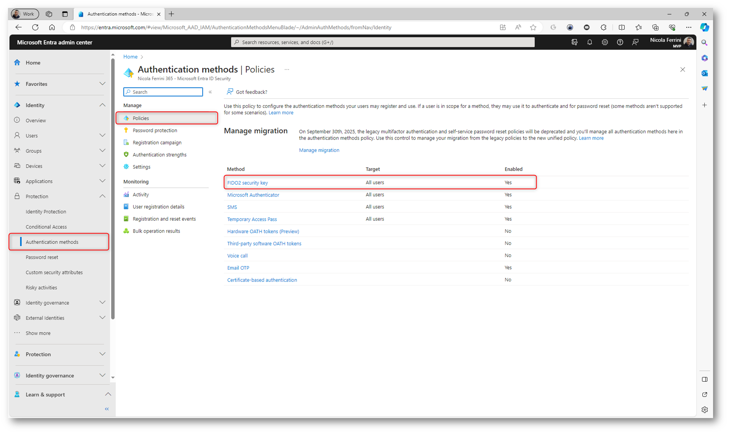Close the Authentication methods blade
The height and width of the screenshot is (434, 729).
tap(683, 70)
